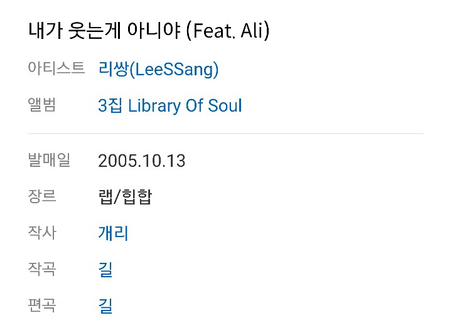
Task: Click the lyricist link 개리
Action: pyautogui.click(x=113, y=233)
